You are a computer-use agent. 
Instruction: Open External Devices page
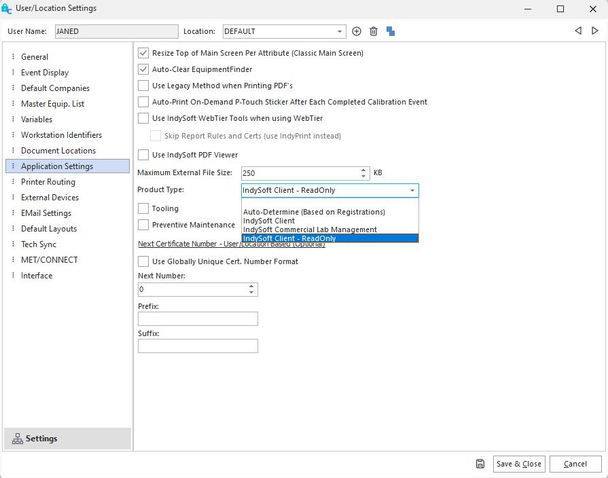(67, 198)
